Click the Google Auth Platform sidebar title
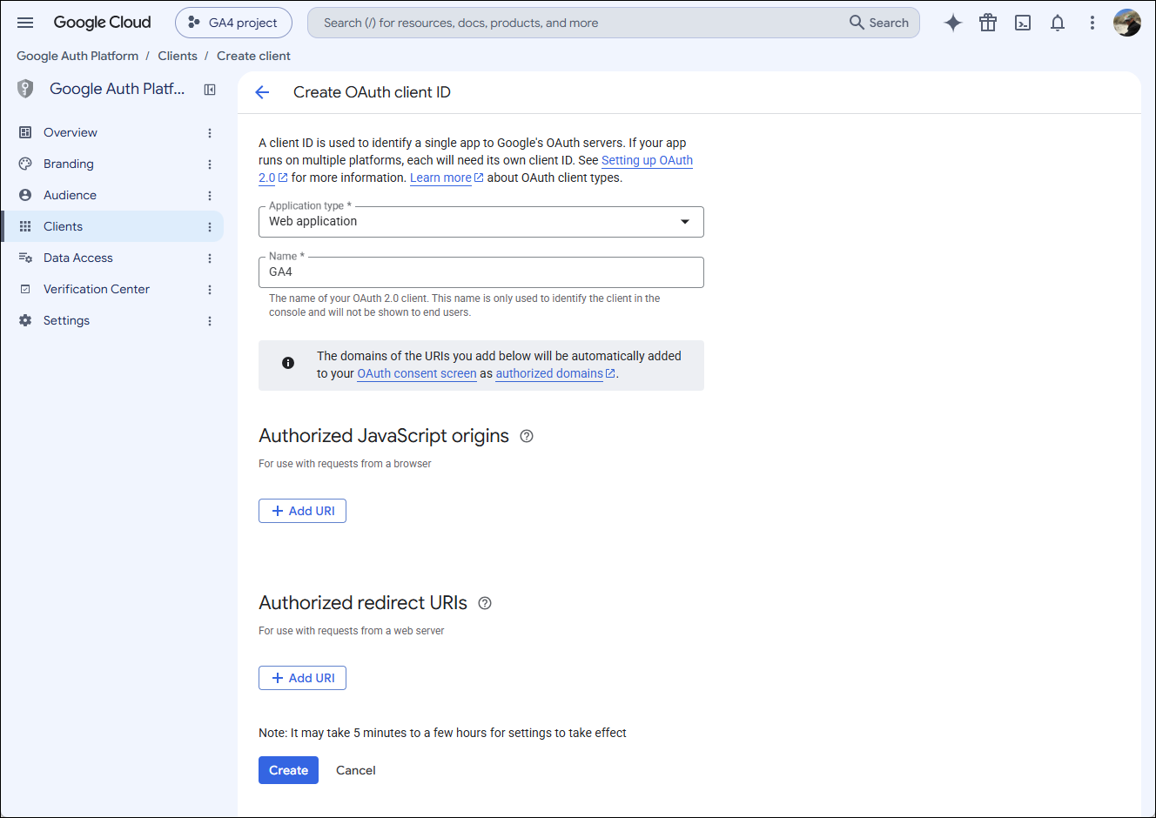The height and width of the screenshot is (818, 1156). pyautogui.click(x=117, y=89)
